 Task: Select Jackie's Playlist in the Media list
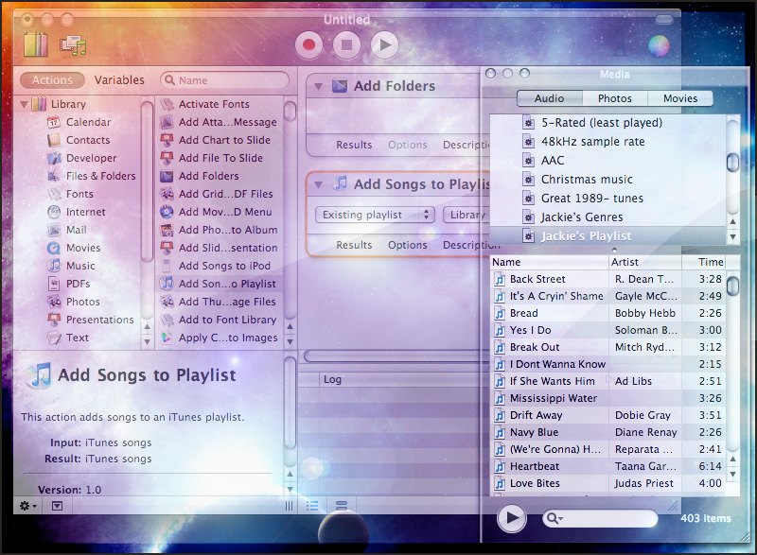click(x=607, y=235)
